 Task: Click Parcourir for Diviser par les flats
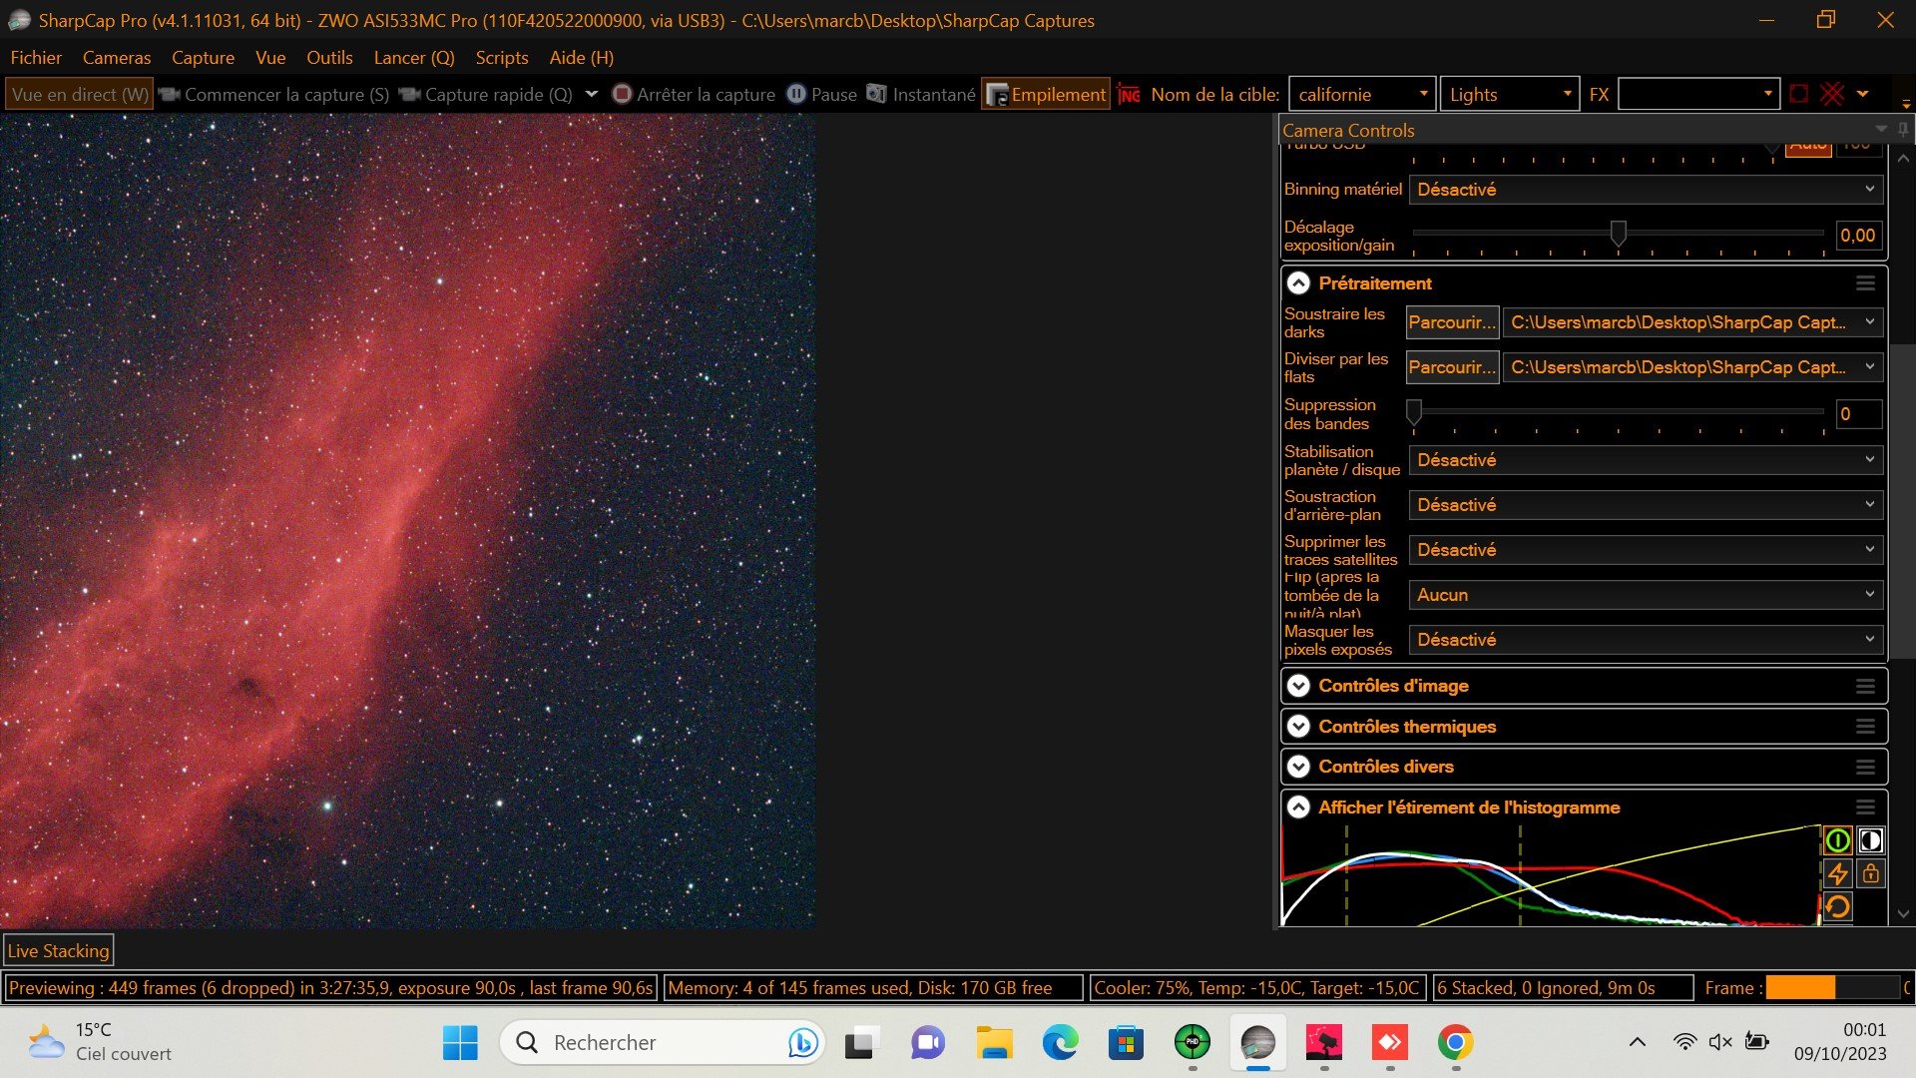click(x=1452, y=367)
